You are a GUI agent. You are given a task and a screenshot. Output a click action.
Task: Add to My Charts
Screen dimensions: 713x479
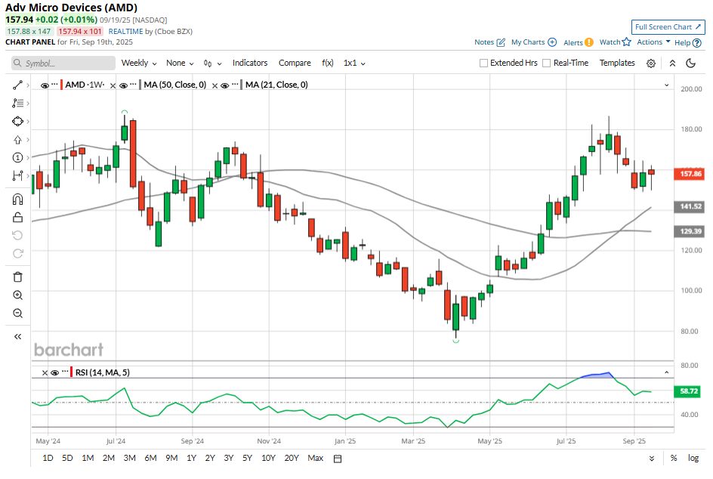pyautogui.click(x=533, y=42)
